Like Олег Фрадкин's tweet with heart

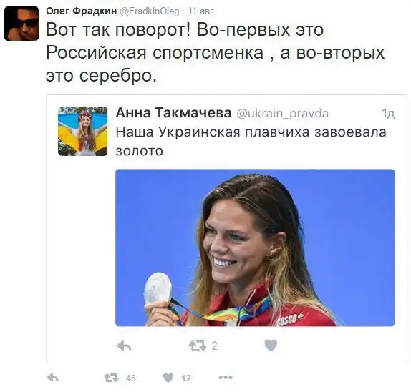[x=168, y=378]
